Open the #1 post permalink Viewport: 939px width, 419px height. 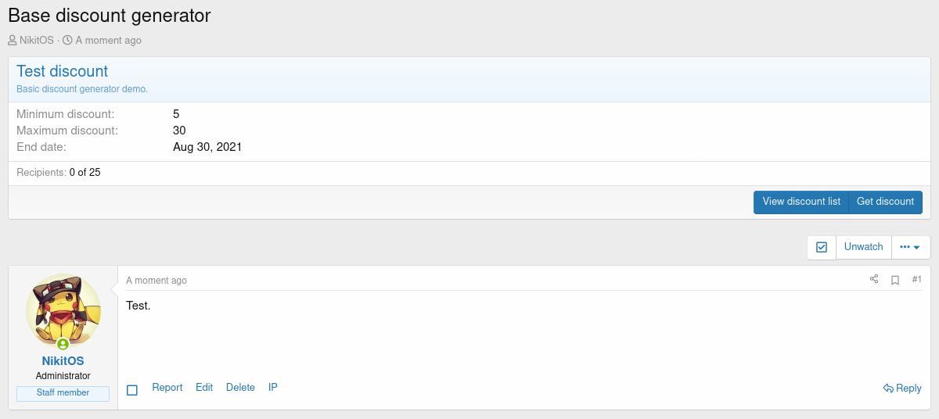[916, 280]
